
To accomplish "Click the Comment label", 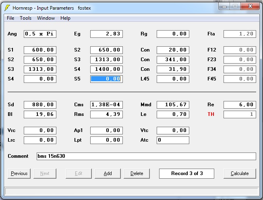I will [x=18, y=156].
